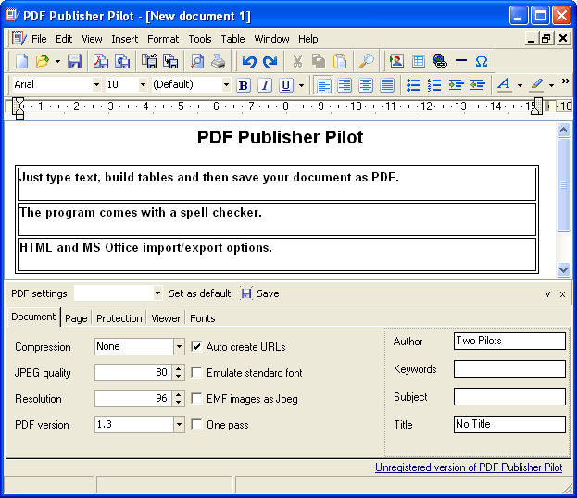Image resolution: width=577 pixels, height=498 pixels.
Task: Apply numbered list
Action: [x=434, y=85]
